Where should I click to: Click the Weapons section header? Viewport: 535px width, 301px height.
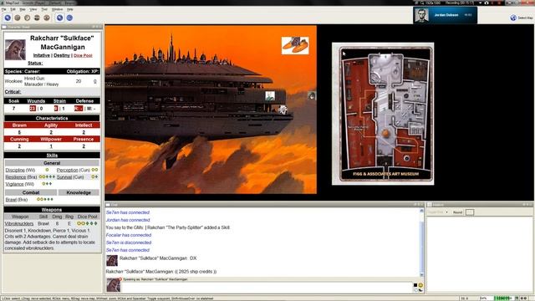[x=52, y=210]
